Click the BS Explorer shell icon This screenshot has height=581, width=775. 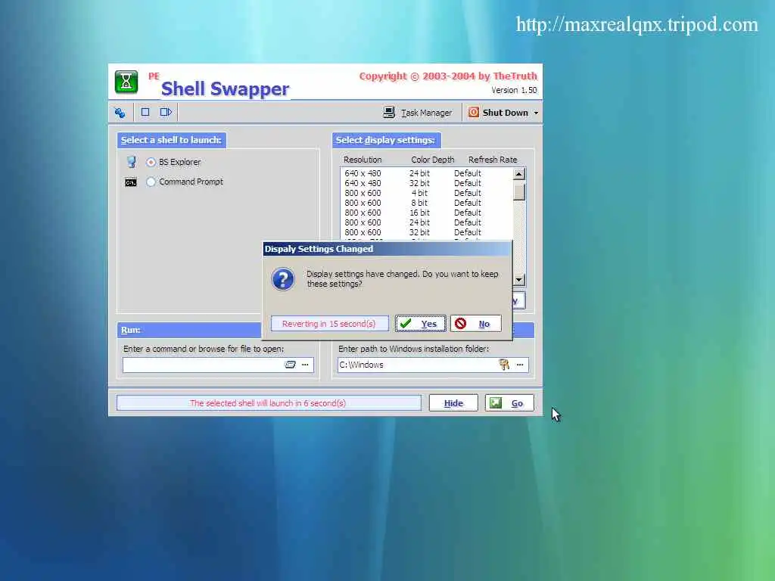point(131,162)
